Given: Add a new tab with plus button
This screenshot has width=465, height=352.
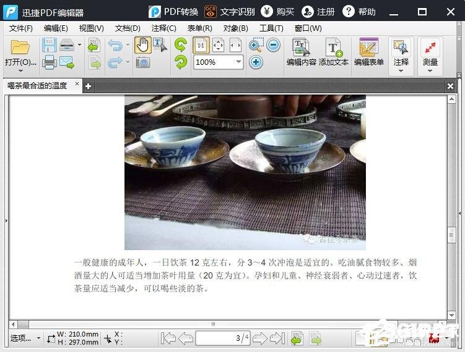Looking at the screenshot, I should pyautogui.click(x=88, y=86).
